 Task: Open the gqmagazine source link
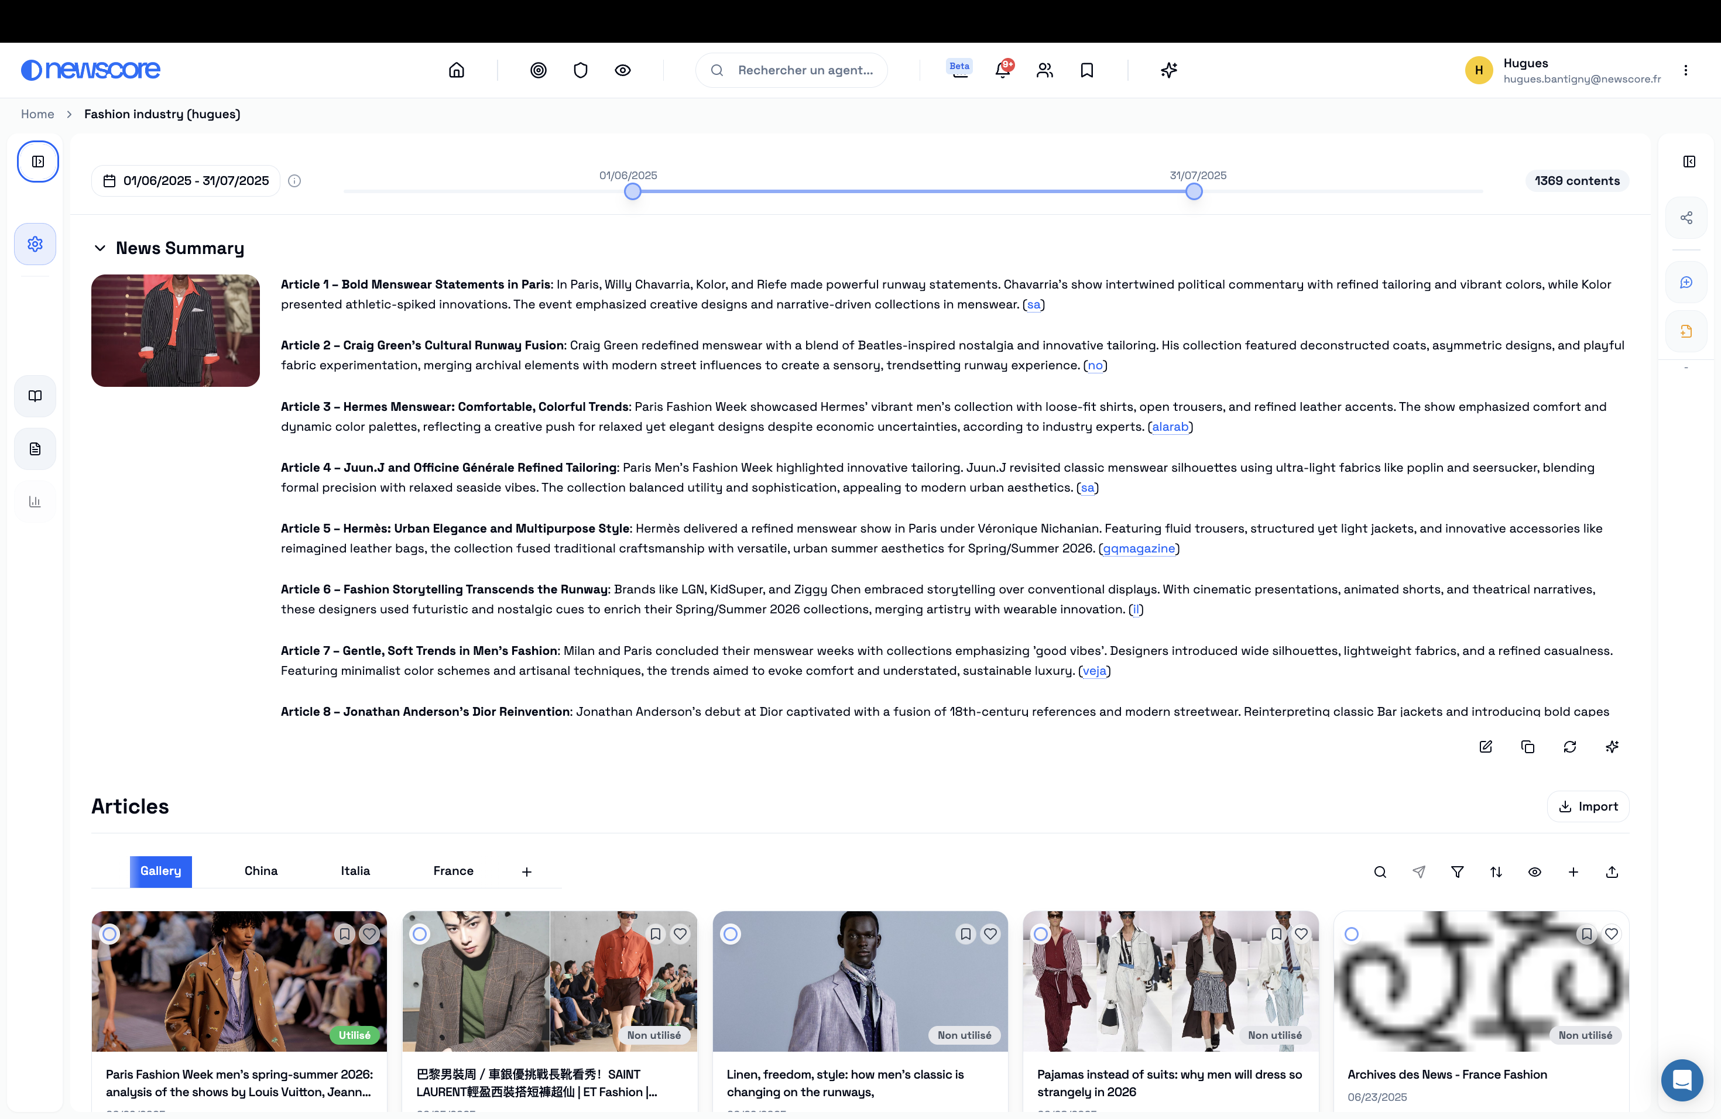(1138, 548)
